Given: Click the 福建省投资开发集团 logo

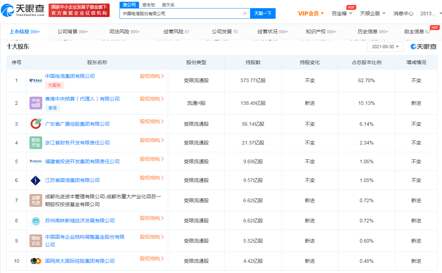Looking at the screenshot, I should [36, 161].
